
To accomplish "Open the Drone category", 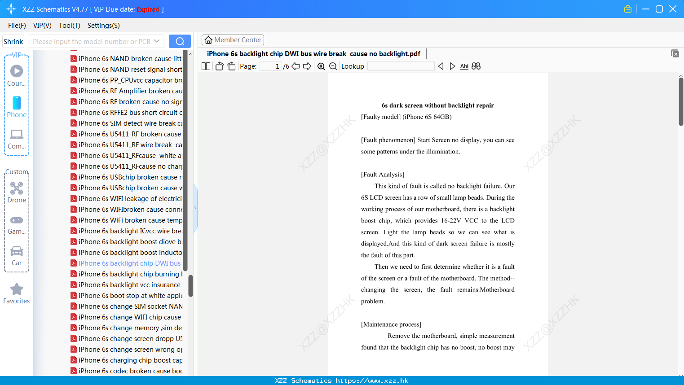I will 17,192.
